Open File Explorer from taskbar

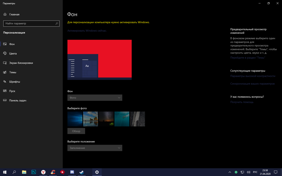[x=24, y=172]
